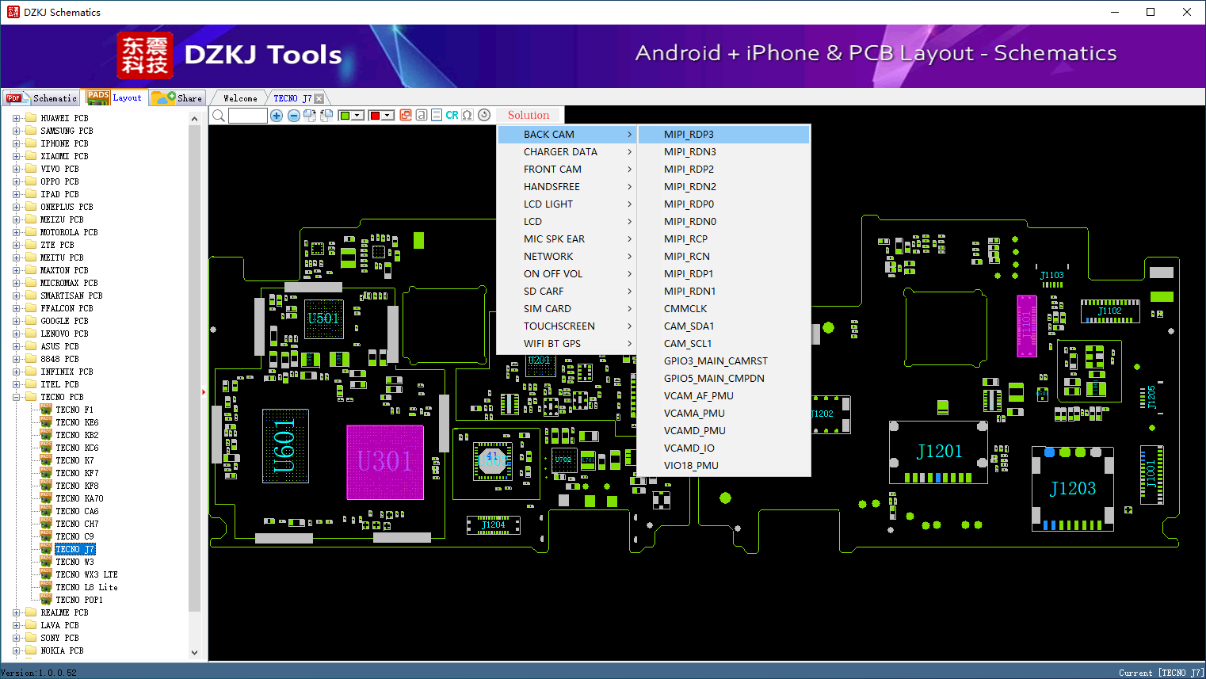
Task: Click the HUAWEI PCB folder icon
Action: pyautogui.click(x=31, y=118)
